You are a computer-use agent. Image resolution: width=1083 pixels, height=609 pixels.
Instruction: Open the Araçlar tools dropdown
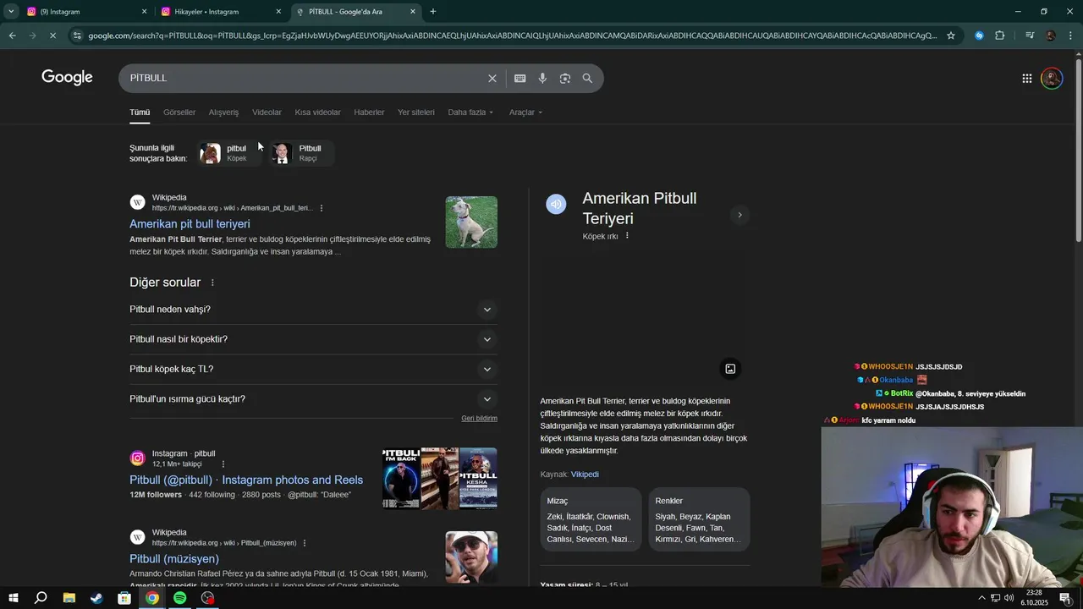[525, 112]
